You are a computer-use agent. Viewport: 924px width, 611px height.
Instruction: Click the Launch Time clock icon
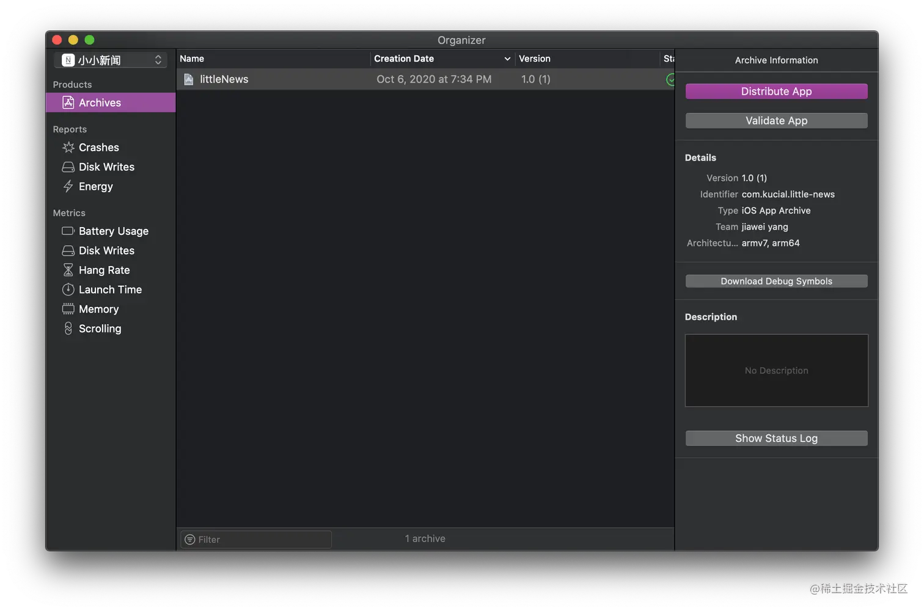coord(68,289)
